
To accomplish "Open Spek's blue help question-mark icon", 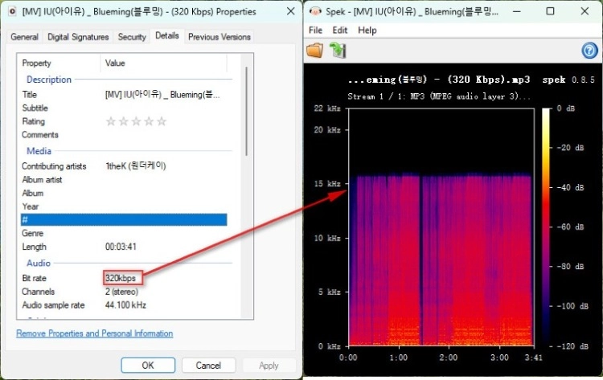I will [x=589, y=51].
